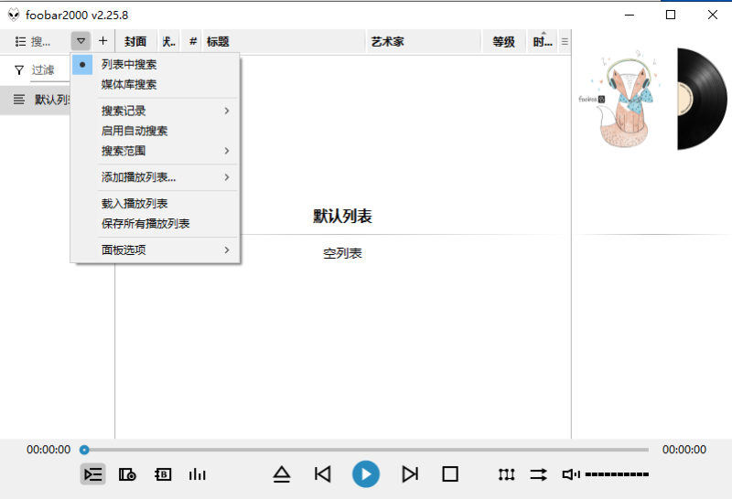Screen dimensions: 732x499
Task: Click the # track number column header
Action: point(193,41)
